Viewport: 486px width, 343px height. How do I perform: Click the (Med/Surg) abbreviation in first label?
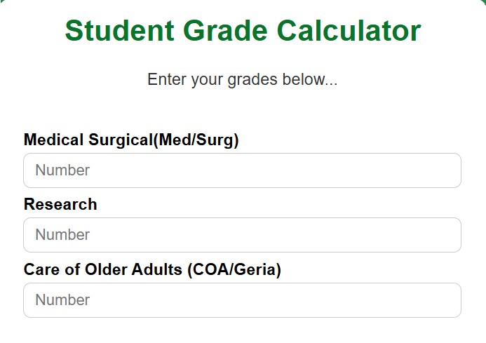[x=196, y=140]
